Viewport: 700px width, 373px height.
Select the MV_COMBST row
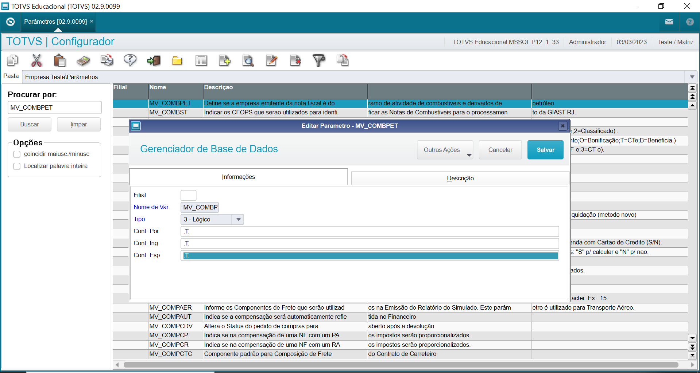[x=400, y=113]
